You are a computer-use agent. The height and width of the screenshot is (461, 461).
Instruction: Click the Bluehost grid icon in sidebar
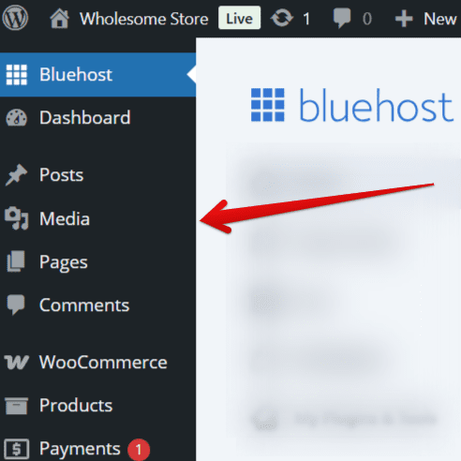17,75
